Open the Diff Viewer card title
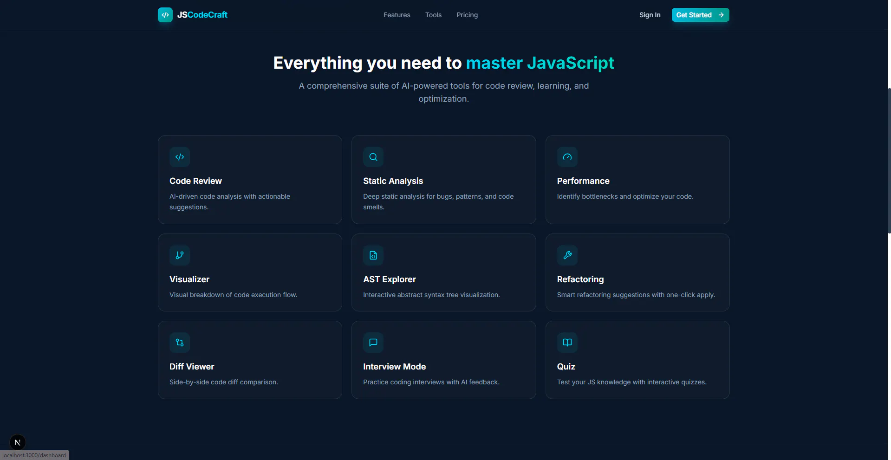 pos(192,367)
